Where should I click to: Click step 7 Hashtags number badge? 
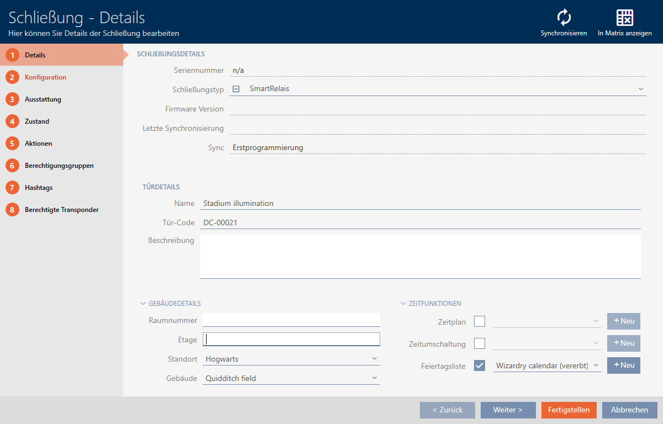click(x=12, y=188)
